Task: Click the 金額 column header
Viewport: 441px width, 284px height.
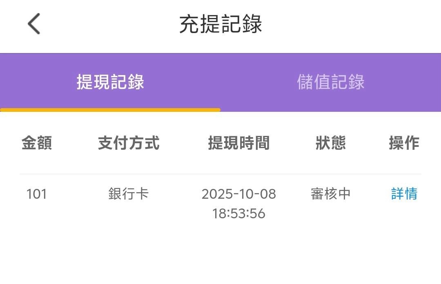Action: tap(37, 143)
